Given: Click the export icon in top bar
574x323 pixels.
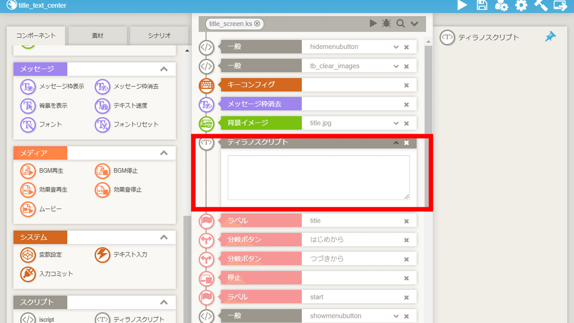Looking at the screenshot, I should point(560,5).
